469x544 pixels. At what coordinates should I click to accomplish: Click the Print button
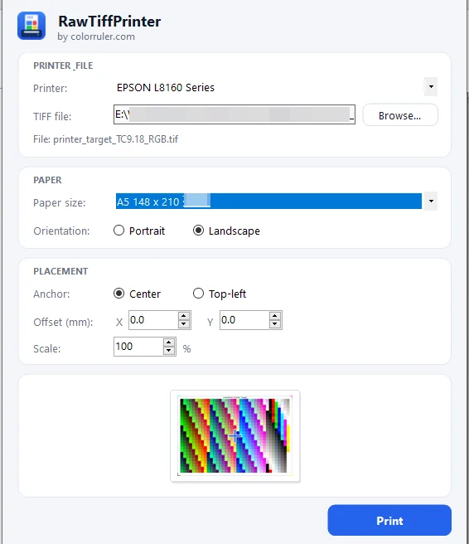pos(389,521)
